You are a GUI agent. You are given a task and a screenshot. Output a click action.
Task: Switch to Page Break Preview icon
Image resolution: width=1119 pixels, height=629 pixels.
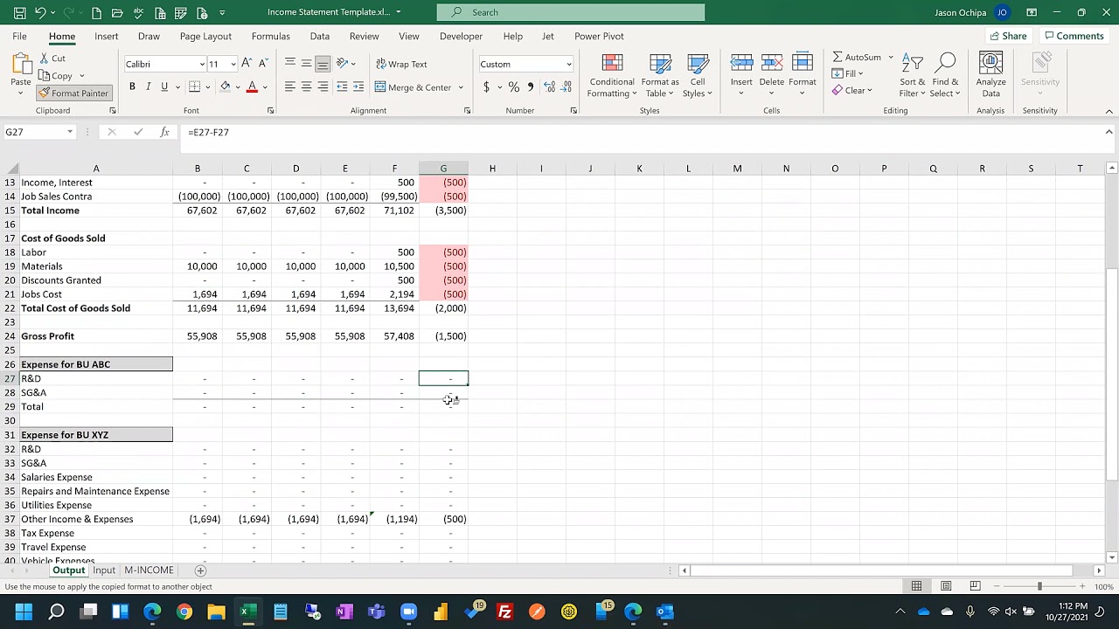tap(975, 586)
